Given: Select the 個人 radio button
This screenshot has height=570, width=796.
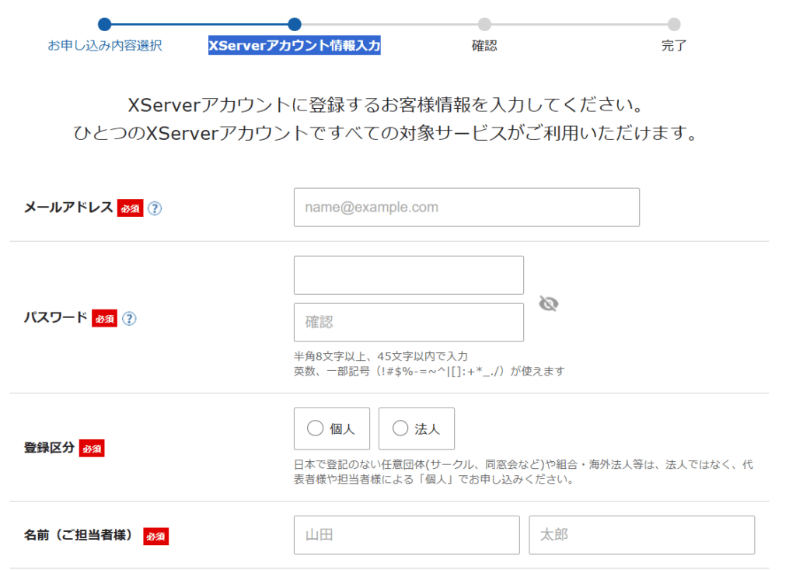Looking at the screenshot, I should [316, 428].
